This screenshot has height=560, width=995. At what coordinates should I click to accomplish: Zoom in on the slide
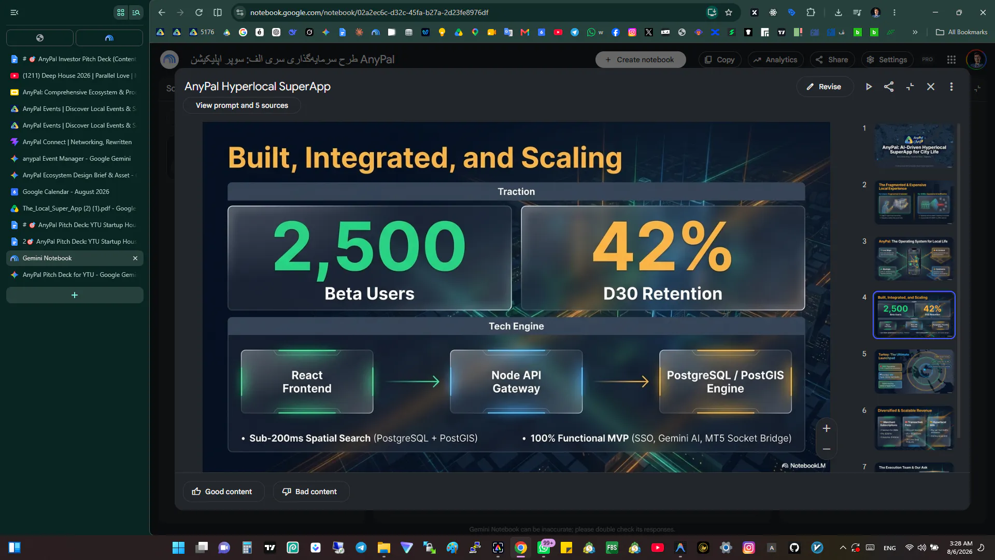pyautogui.click(x=827, y=428)
